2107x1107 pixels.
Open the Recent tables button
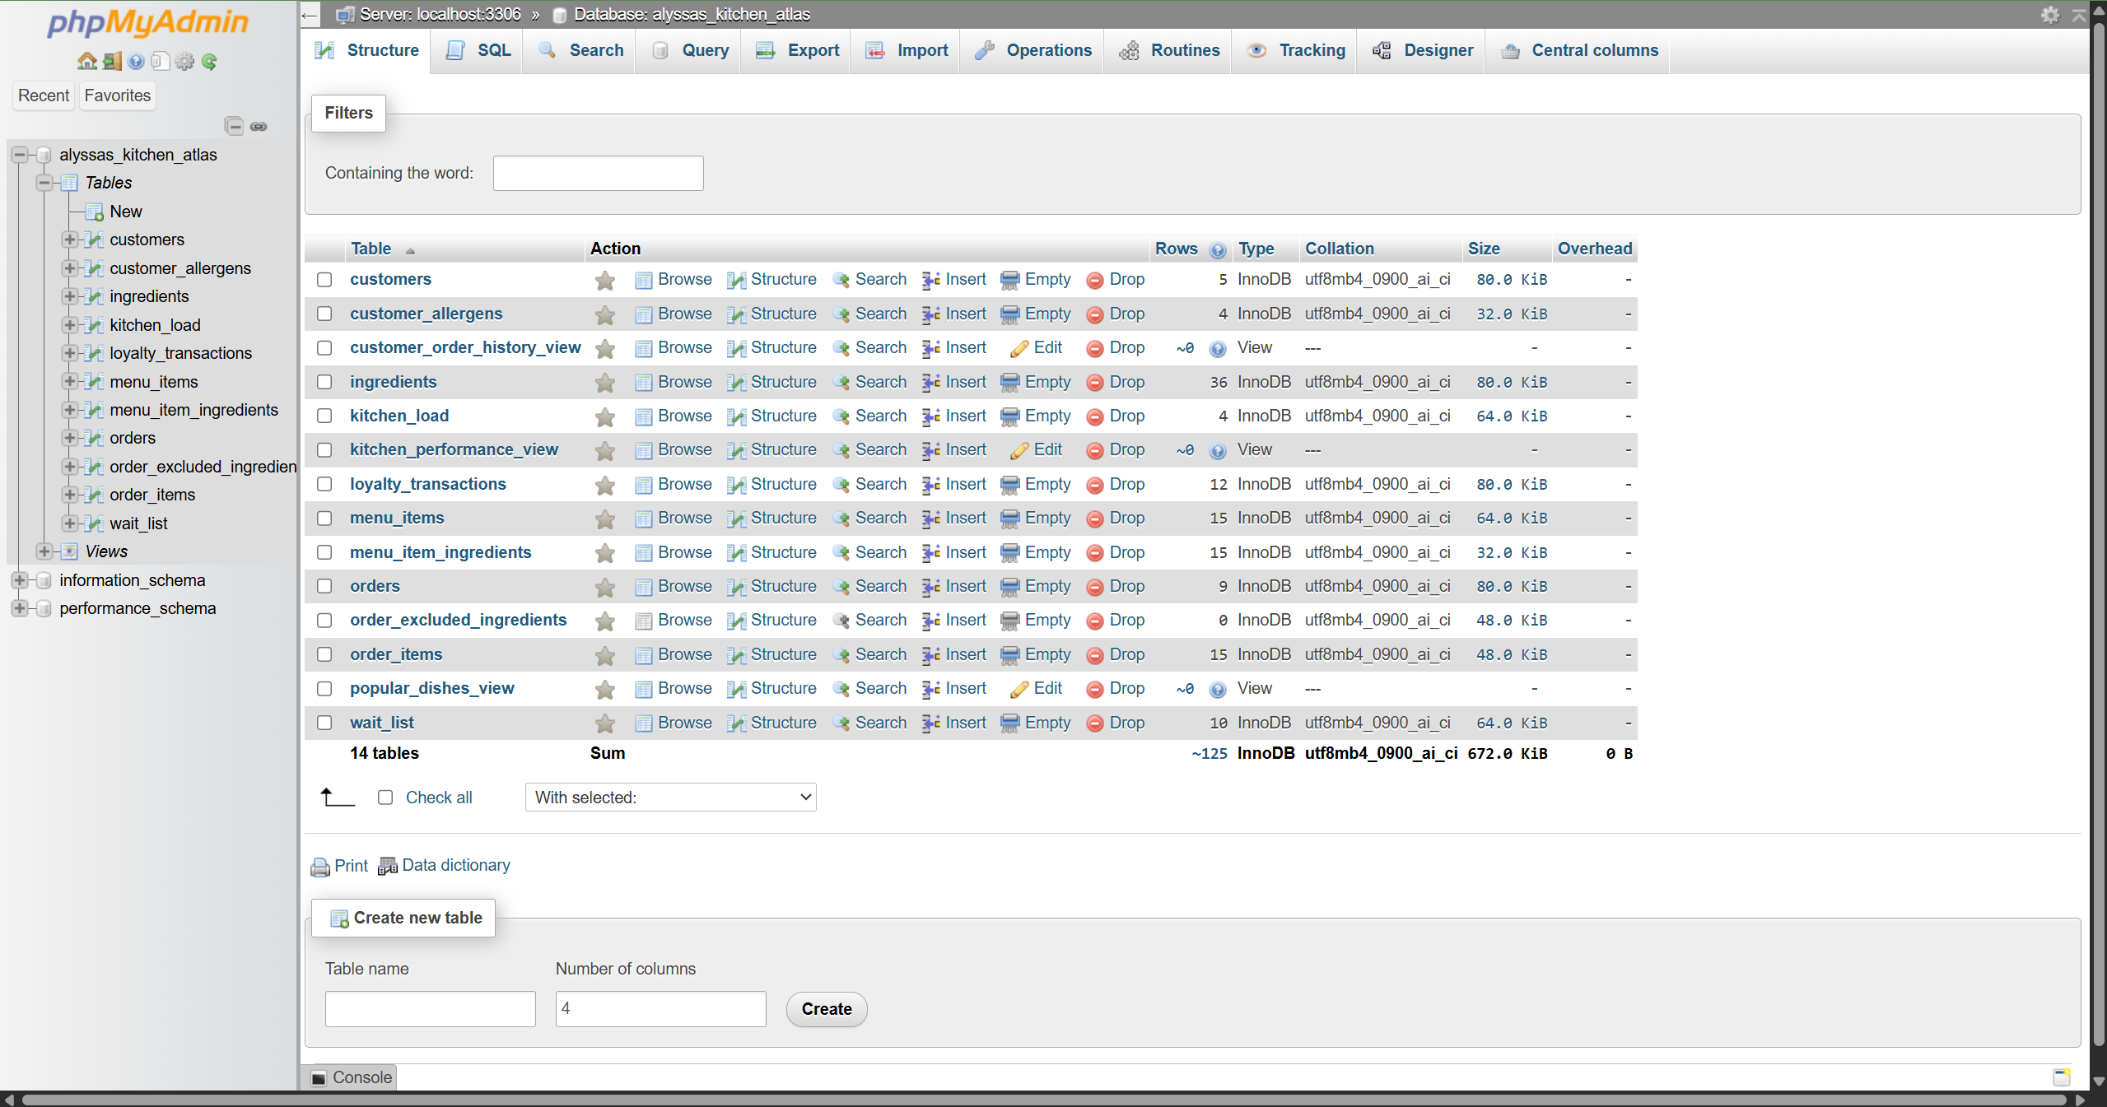[x=44, y=95]
